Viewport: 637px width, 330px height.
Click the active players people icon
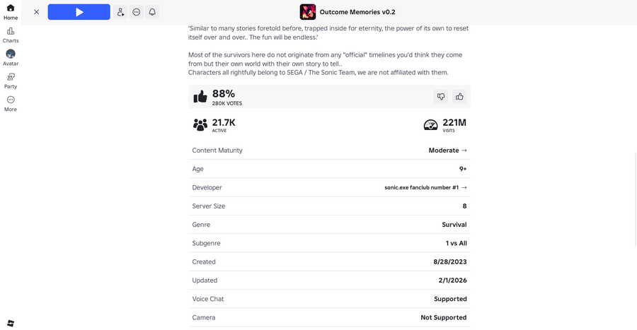(x=200, y=125)
